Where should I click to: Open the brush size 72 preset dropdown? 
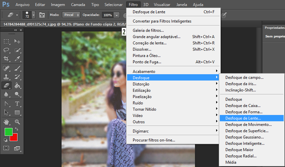pyautogui.click(x=33, y=15)
